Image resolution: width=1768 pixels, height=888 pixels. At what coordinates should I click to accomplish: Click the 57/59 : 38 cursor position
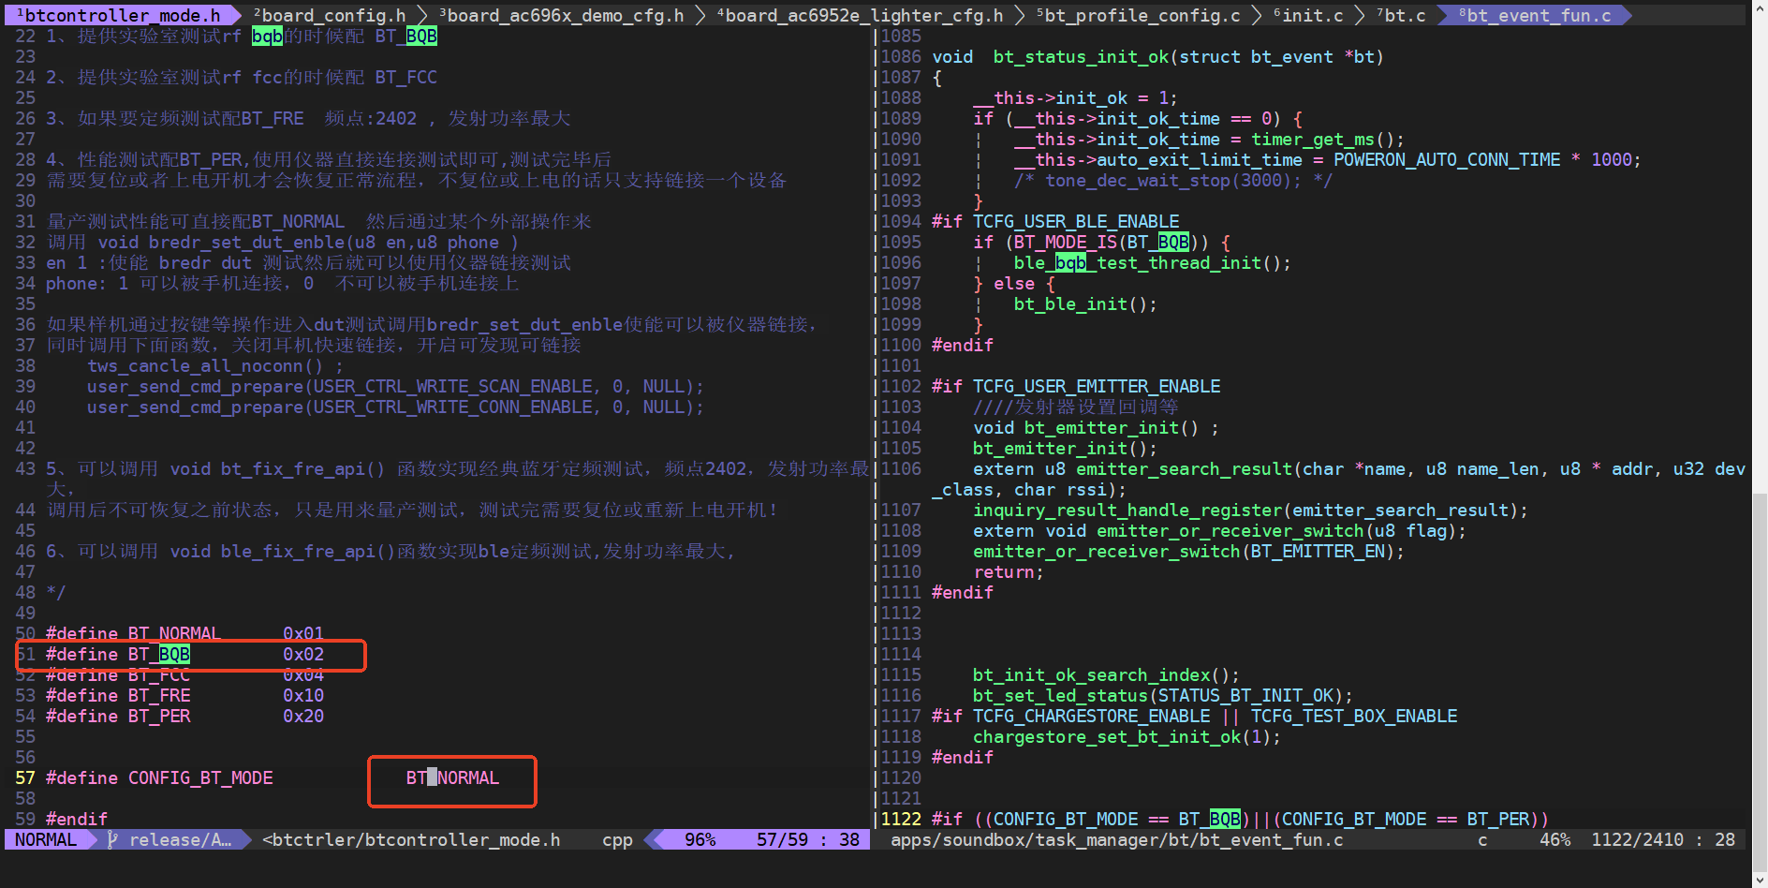(808, 840)
